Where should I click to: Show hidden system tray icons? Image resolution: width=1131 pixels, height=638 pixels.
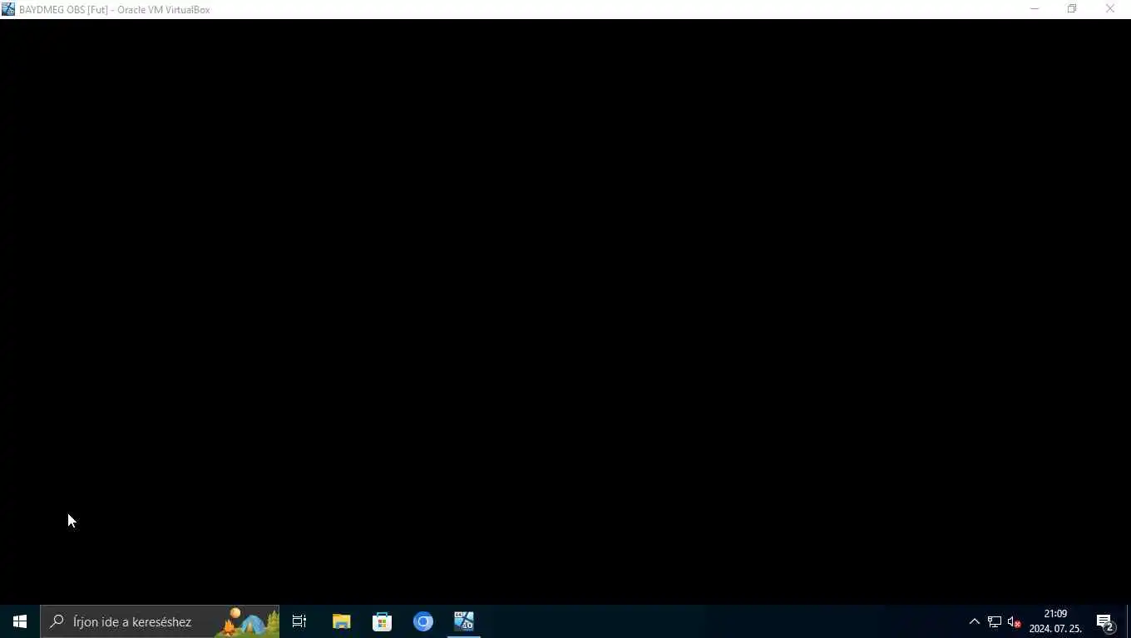[975, 621]
